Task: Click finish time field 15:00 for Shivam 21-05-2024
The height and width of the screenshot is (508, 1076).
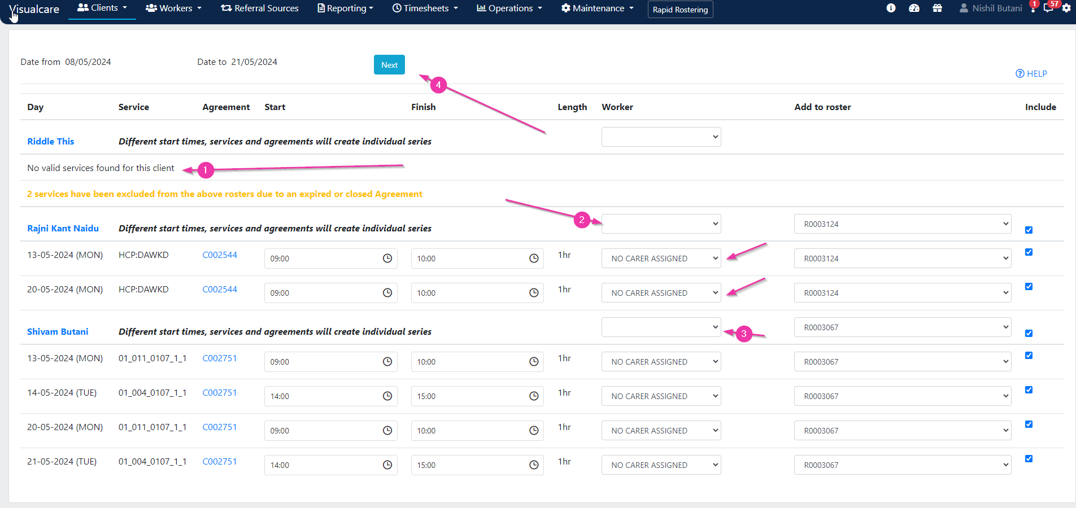Action: 477,465
